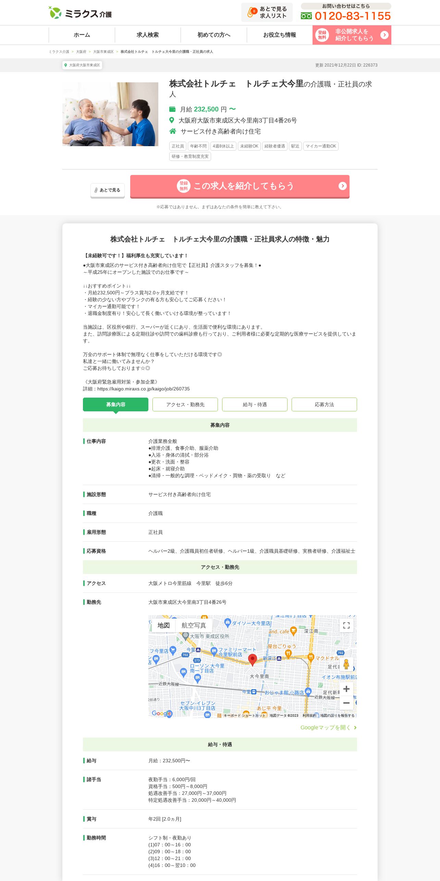
Task: Click phone number 0120-83-1155
Action: point(353,16)
